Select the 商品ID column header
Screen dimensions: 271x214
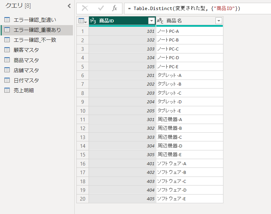pyautogui.click(x=122, y=21)
